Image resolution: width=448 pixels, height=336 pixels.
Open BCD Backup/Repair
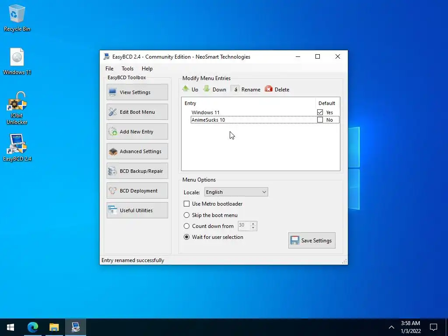tap(137, 171)
